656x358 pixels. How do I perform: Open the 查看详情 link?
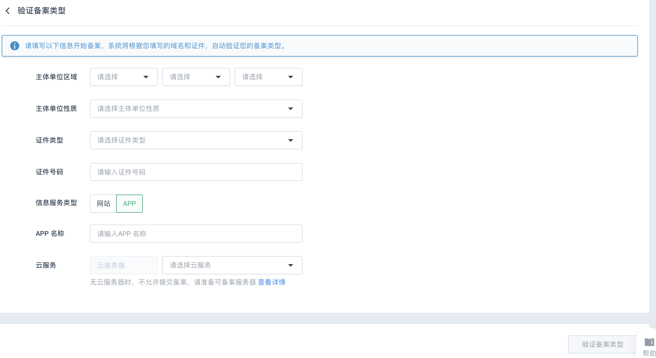(271, 282)
